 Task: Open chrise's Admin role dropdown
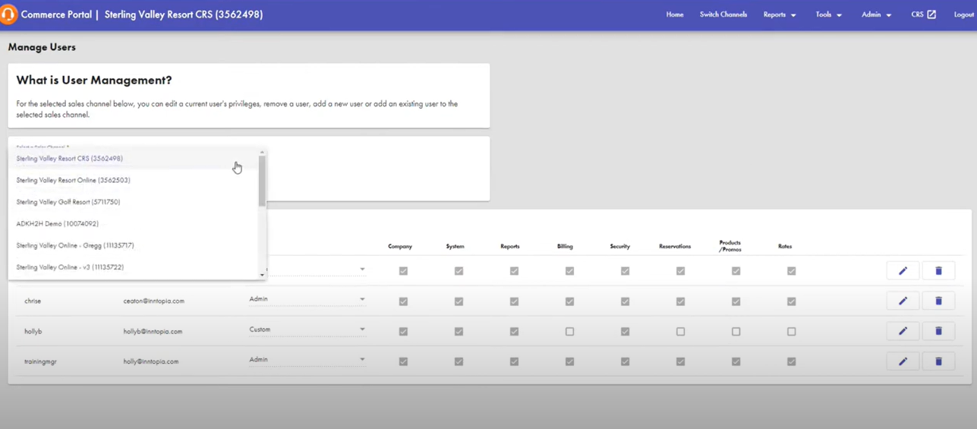coord(307,299)
